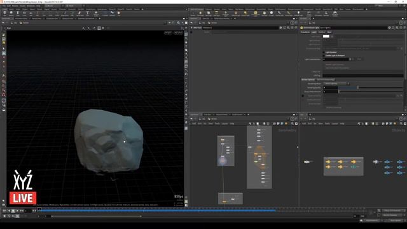Viewport: 407px width, 229px height.
Task: Select the Sky Light shelf tool
Action: 265,13
